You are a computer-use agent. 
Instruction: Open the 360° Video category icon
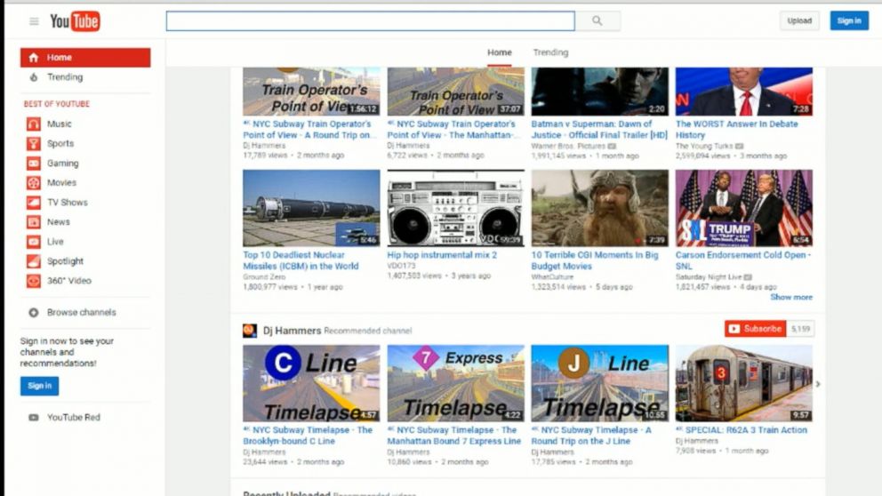tap(34, 281)
